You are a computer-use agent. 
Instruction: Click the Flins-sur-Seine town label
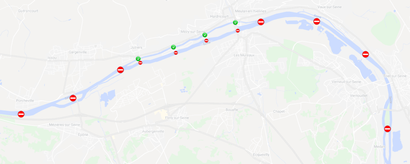click(x=177, y=118)
